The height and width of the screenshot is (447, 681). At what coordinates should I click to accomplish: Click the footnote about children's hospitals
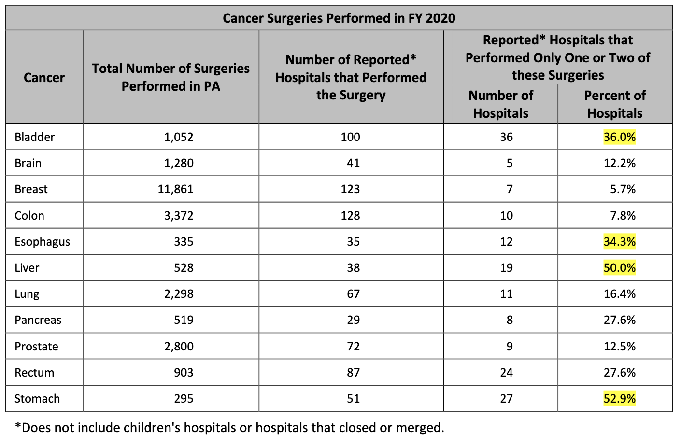pos(229,428)
